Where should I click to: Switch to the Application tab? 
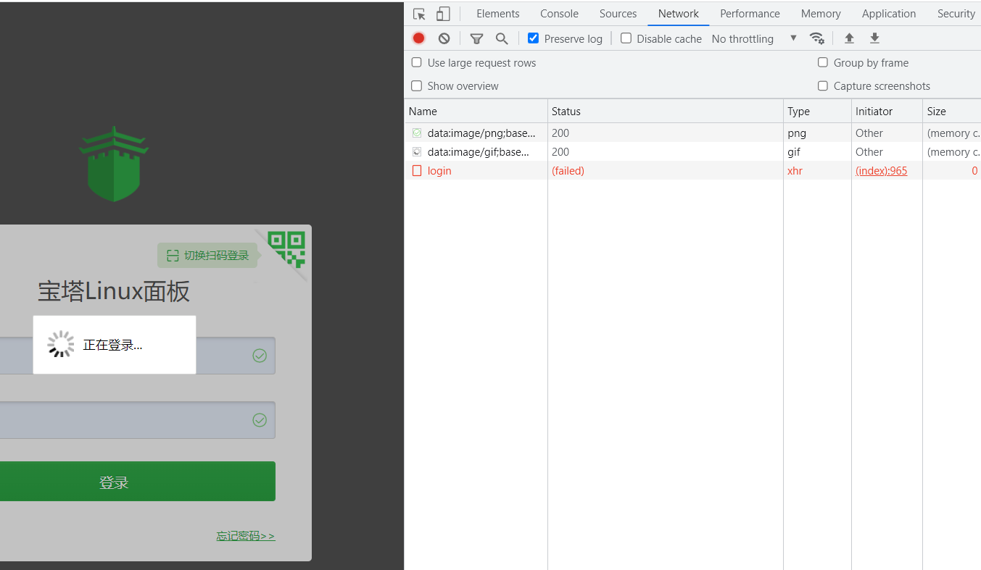[x=889, y=14]
